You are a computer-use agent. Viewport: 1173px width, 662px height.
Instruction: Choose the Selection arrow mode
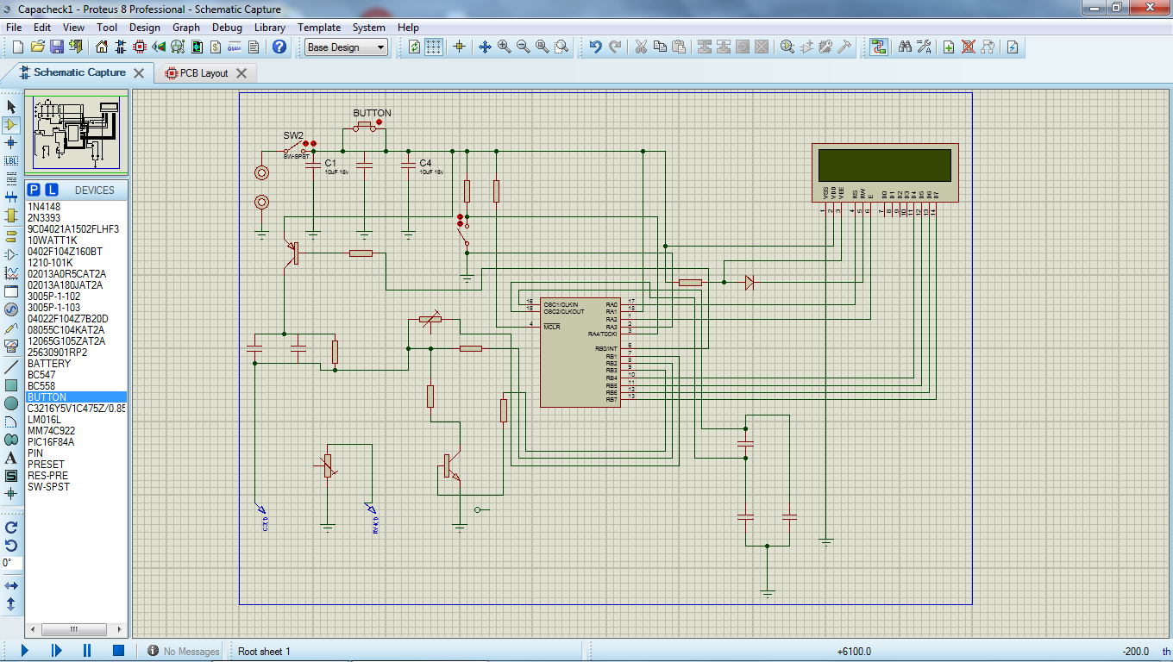click(x=11, y=106)
